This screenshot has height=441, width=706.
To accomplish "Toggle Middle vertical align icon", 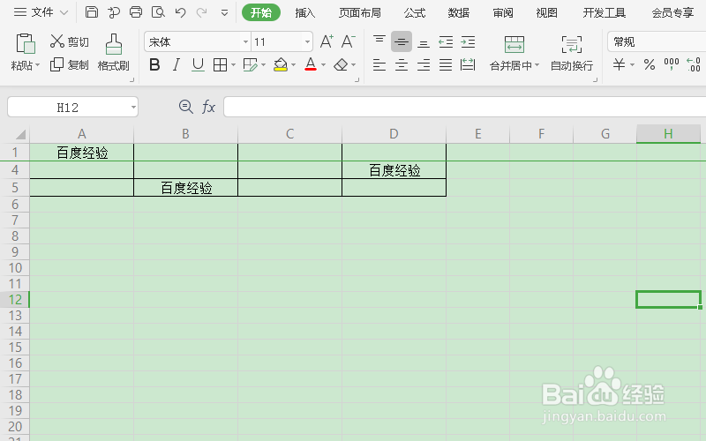I will (x=402, y=41).
